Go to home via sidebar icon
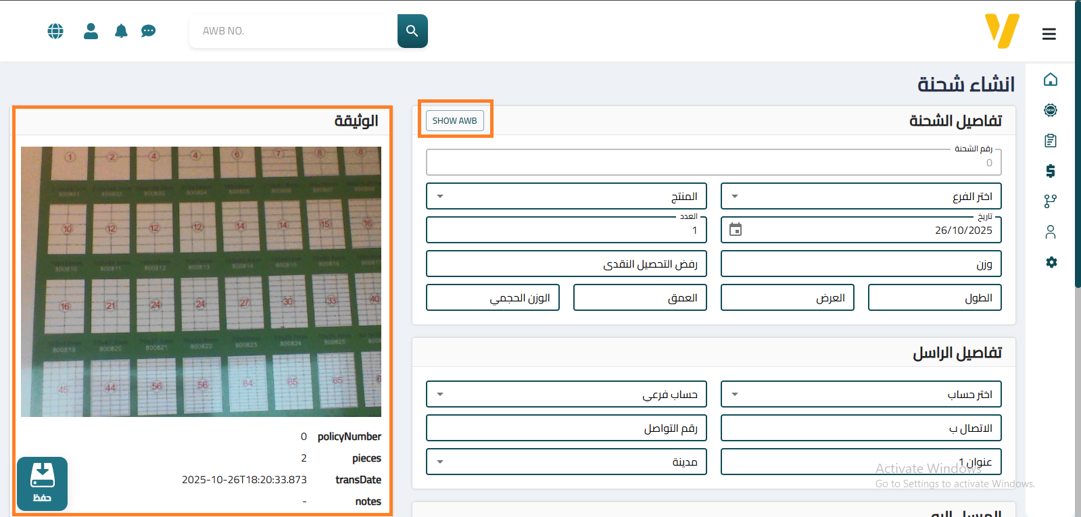The image size is (1081, 517). (1050, 80)
